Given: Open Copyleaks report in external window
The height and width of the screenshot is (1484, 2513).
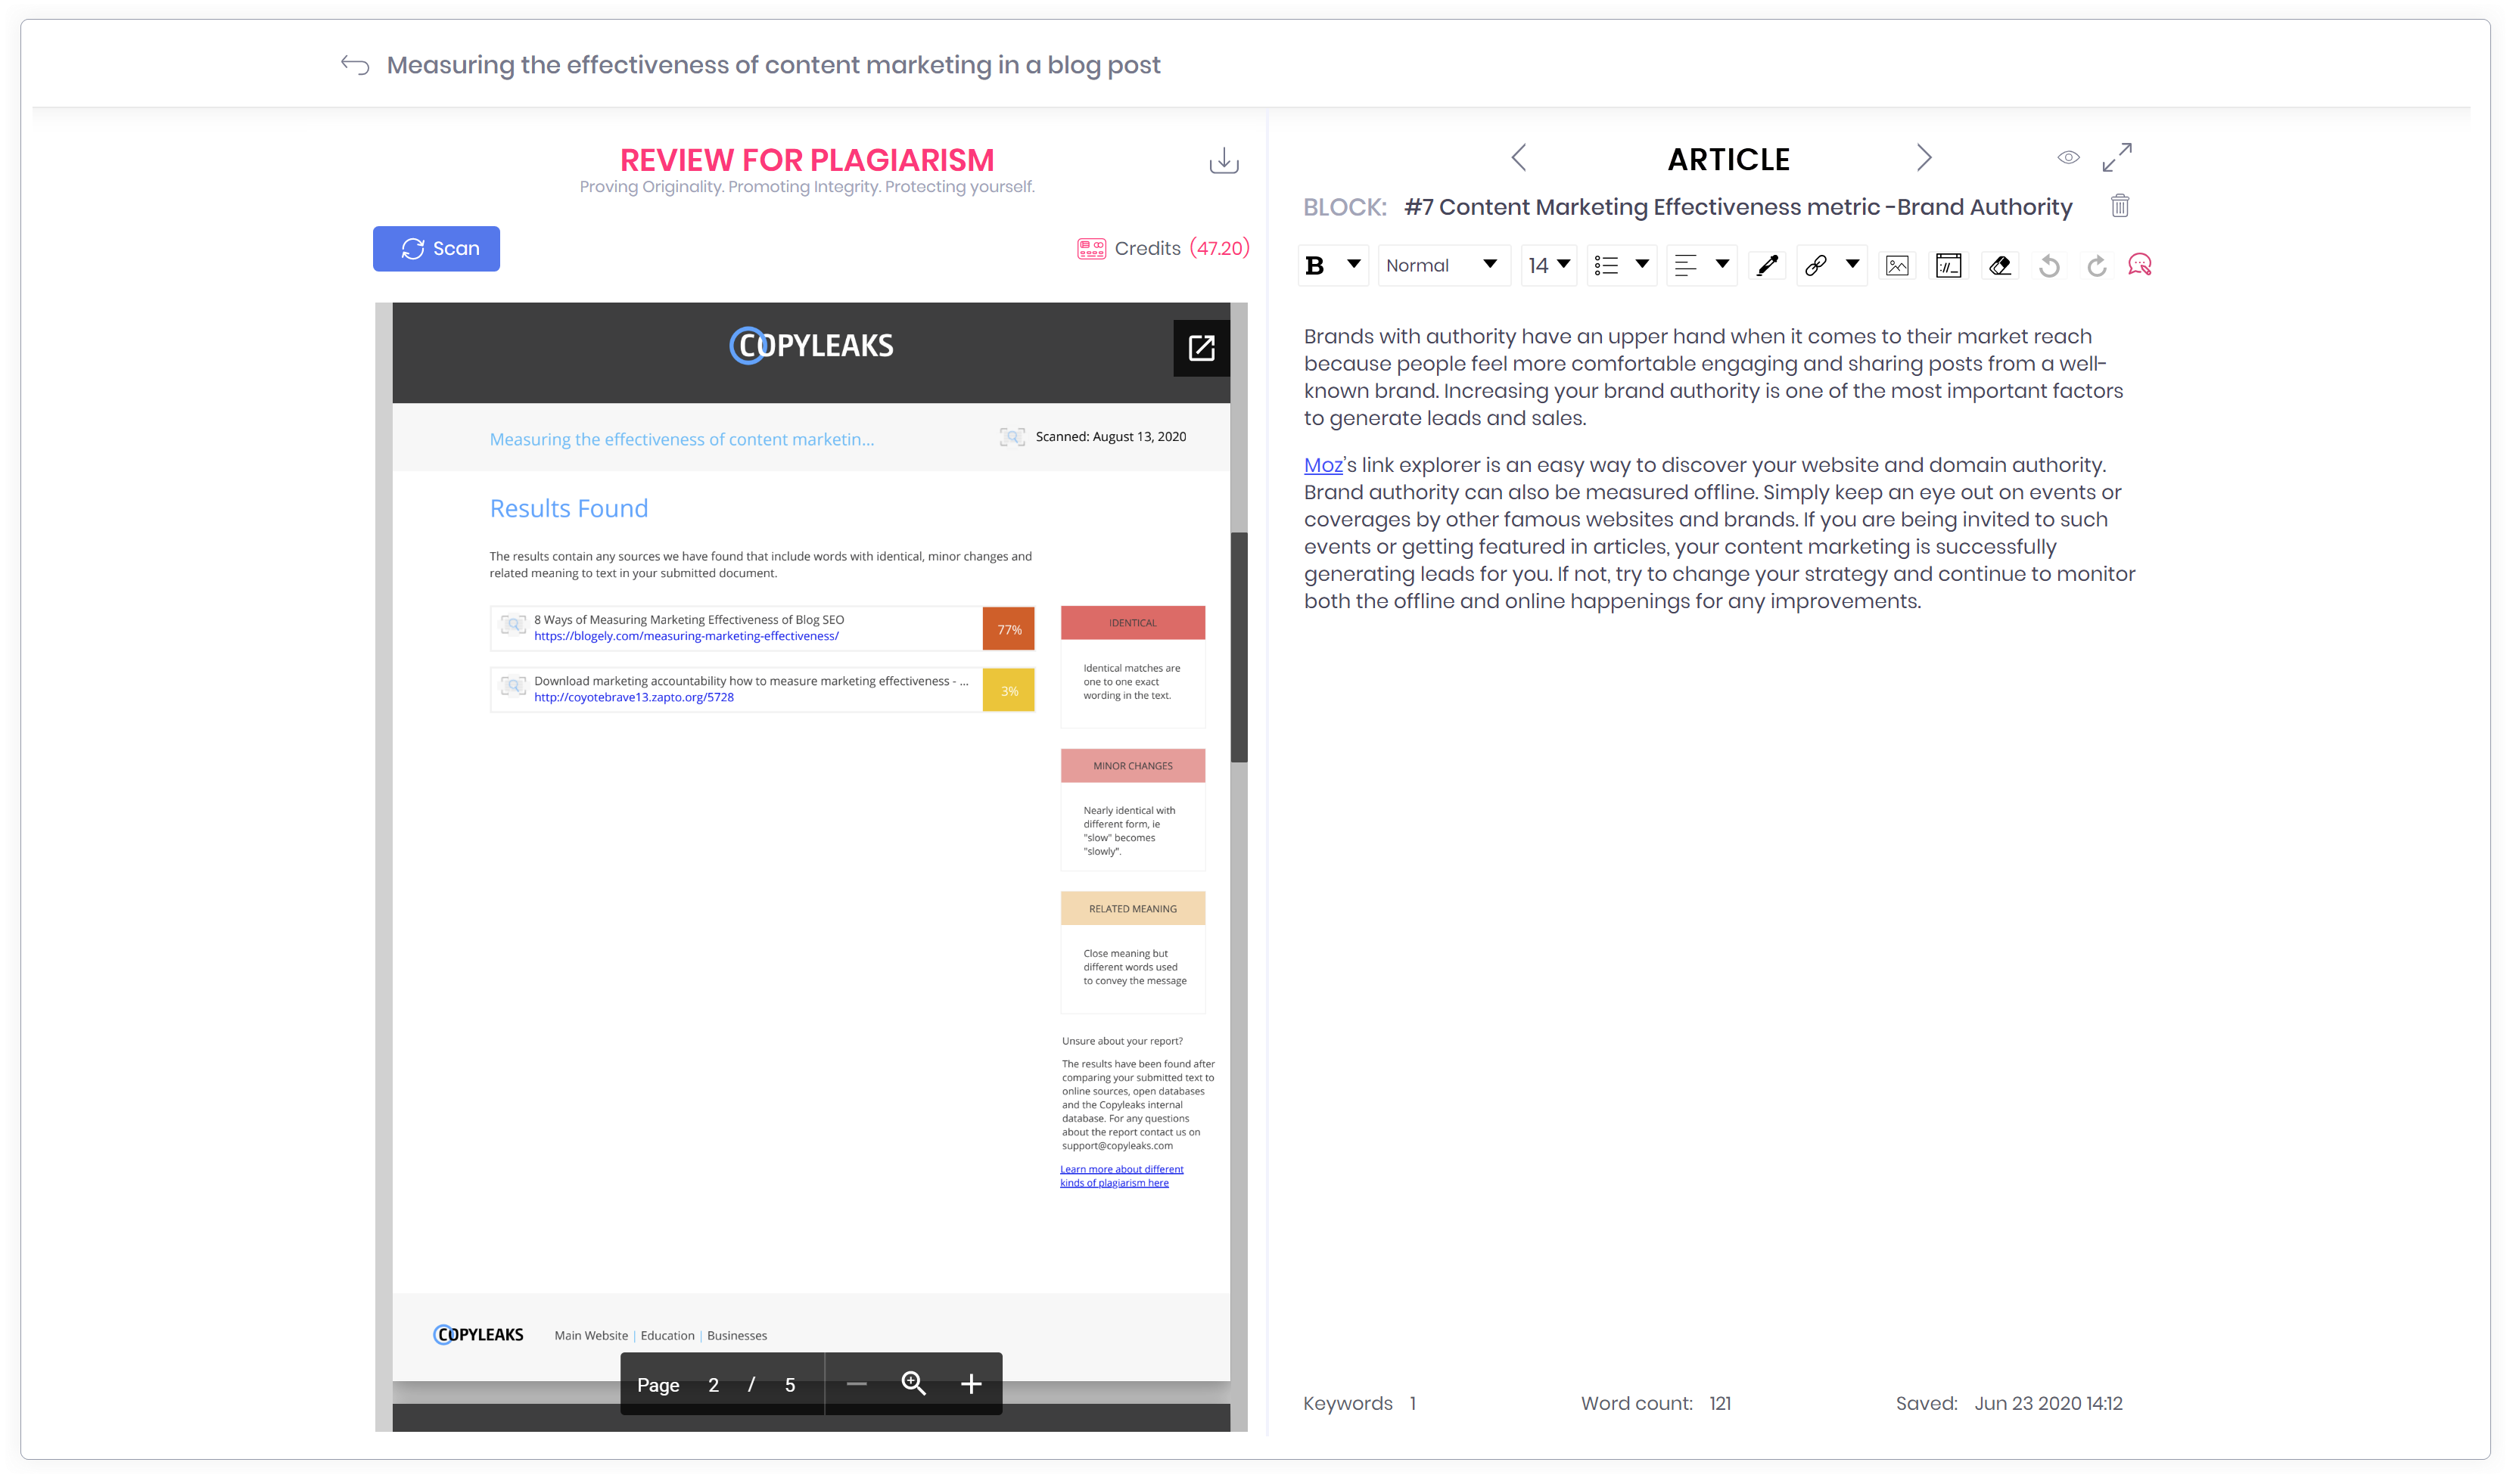Looking at the screenshot, I should [x=1200, y=348].
